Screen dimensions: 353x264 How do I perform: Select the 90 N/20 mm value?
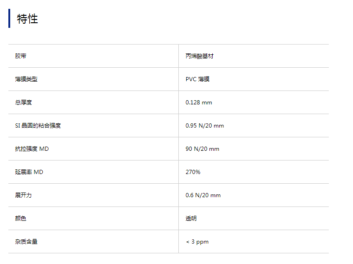pos(202,149)
